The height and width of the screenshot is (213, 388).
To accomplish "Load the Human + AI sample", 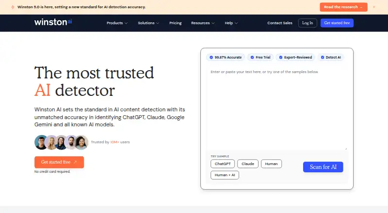I will coord(225,175).
